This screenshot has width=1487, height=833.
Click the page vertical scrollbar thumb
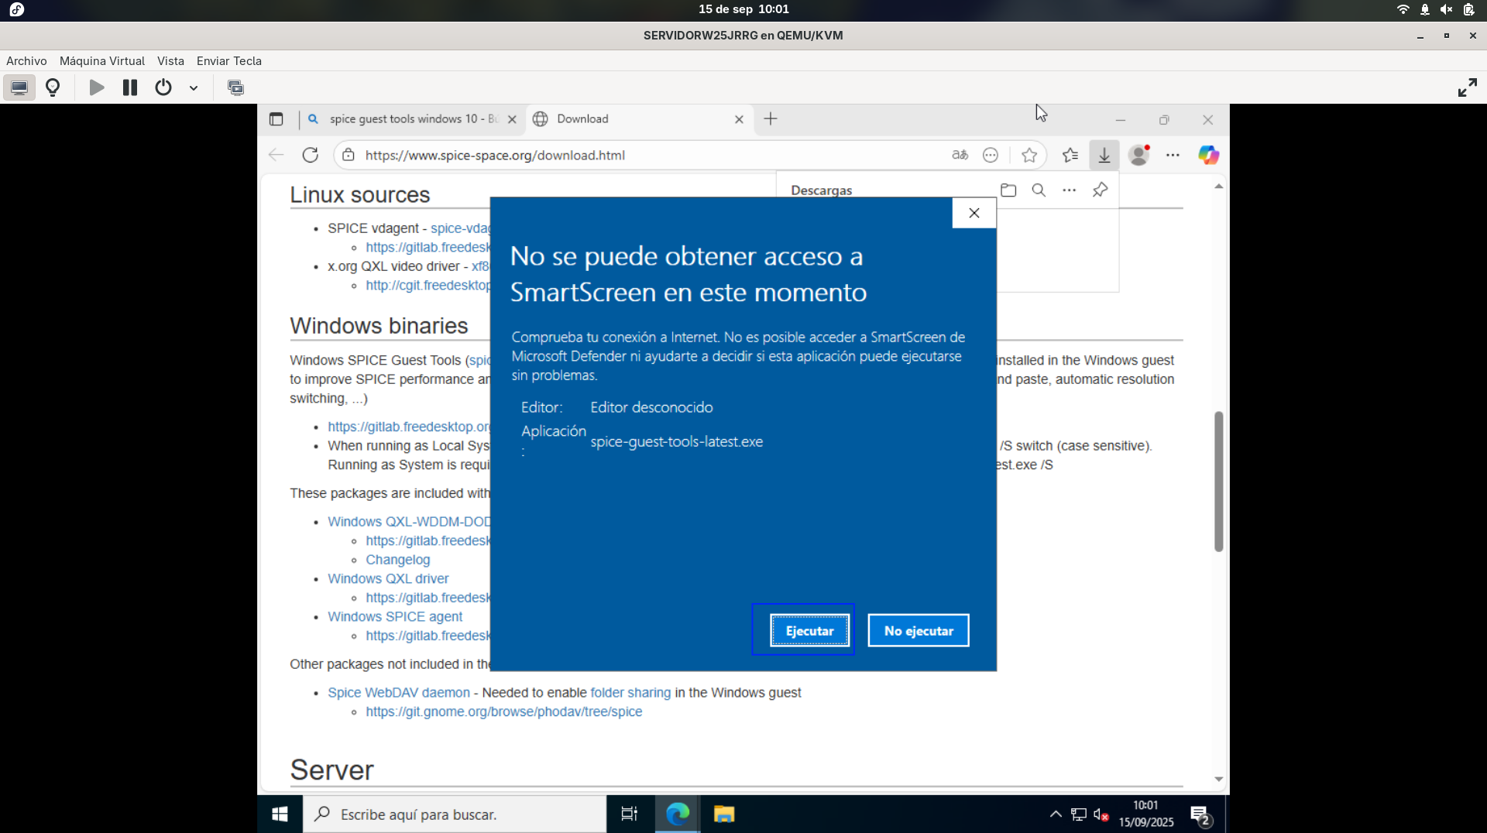click(x=1218, y=482)
